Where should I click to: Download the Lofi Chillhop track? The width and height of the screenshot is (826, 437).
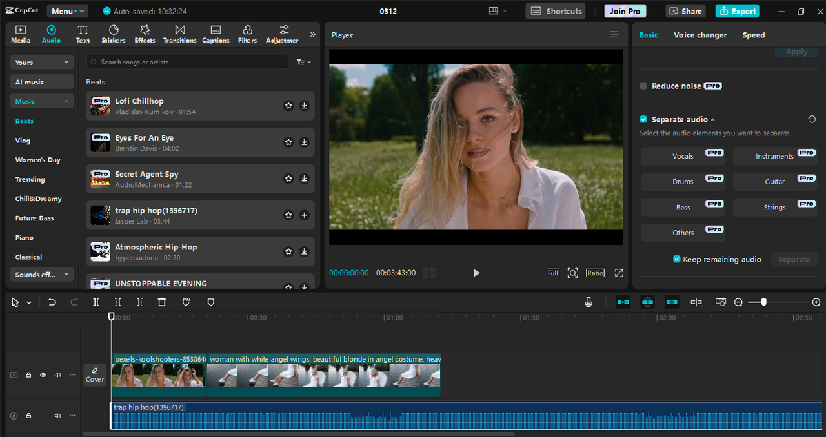coord(304,106)
